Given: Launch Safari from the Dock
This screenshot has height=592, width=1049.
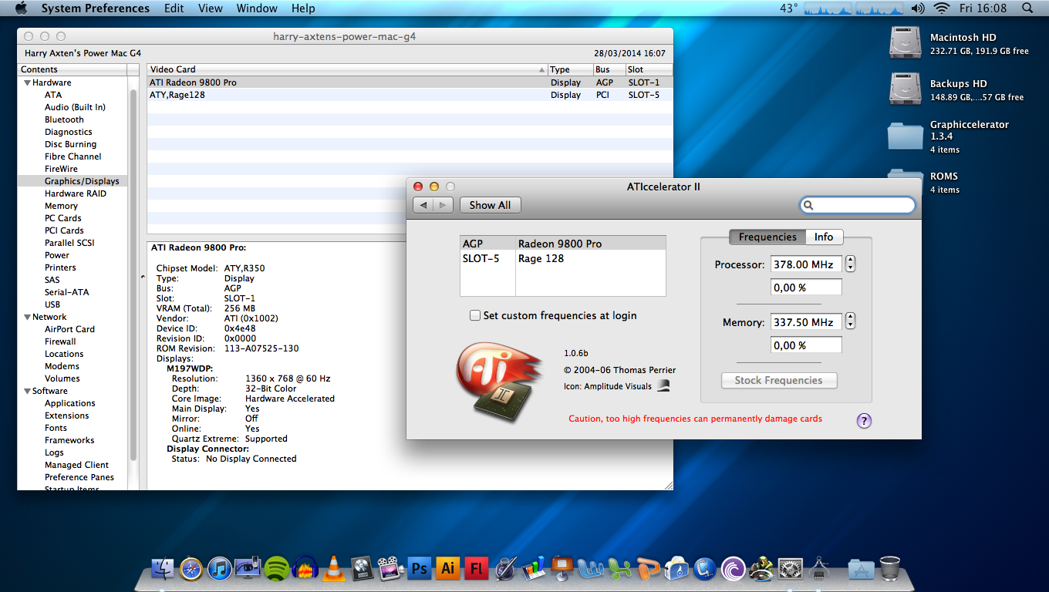Looking at the screenshot, I should (x=191, y=569).
